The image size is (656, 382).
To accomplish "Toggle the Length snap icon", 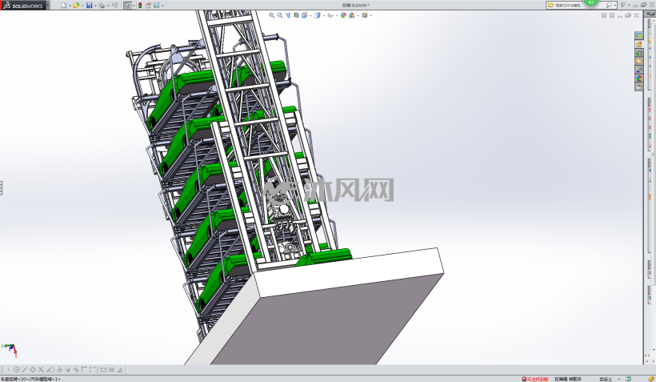I will [x=103, y=369].
